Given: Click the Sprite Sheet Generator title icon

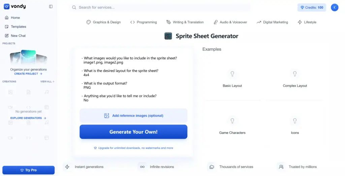Looking at the screenshot, I should 168,36.
